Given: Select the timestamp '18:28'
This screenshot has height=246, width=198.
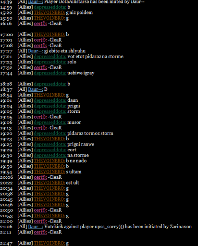Looking at the screenshot, I should 6,84.
